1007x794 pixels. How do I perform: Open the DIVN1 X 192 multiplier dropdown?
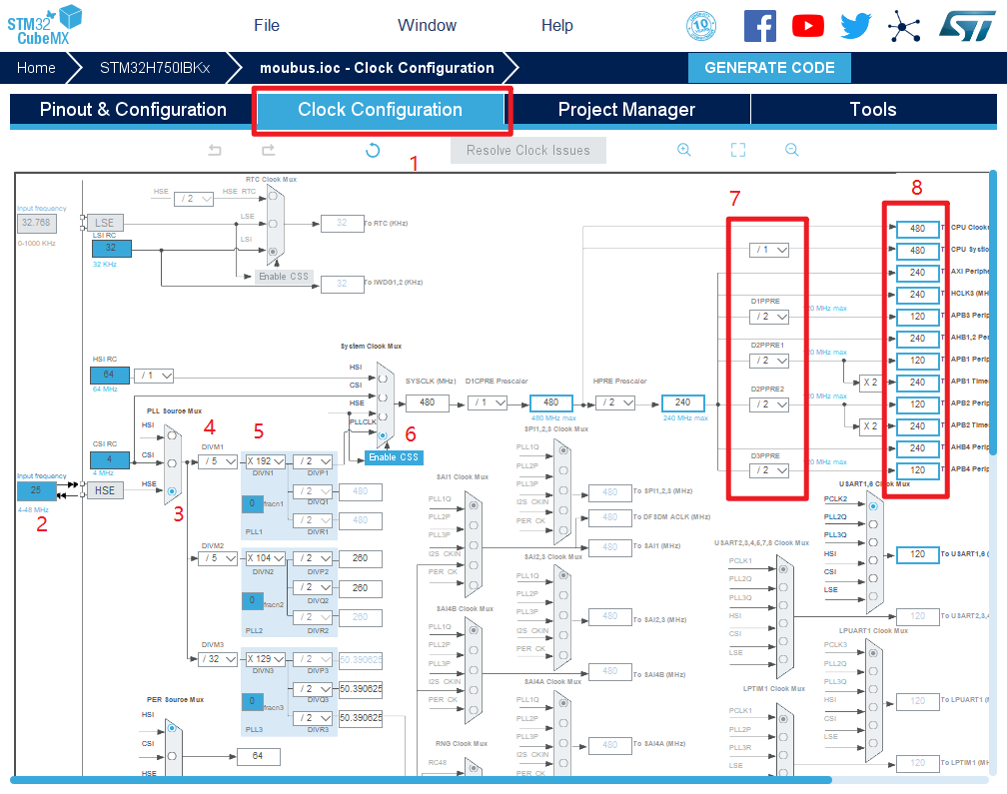(x=266, y=461)
